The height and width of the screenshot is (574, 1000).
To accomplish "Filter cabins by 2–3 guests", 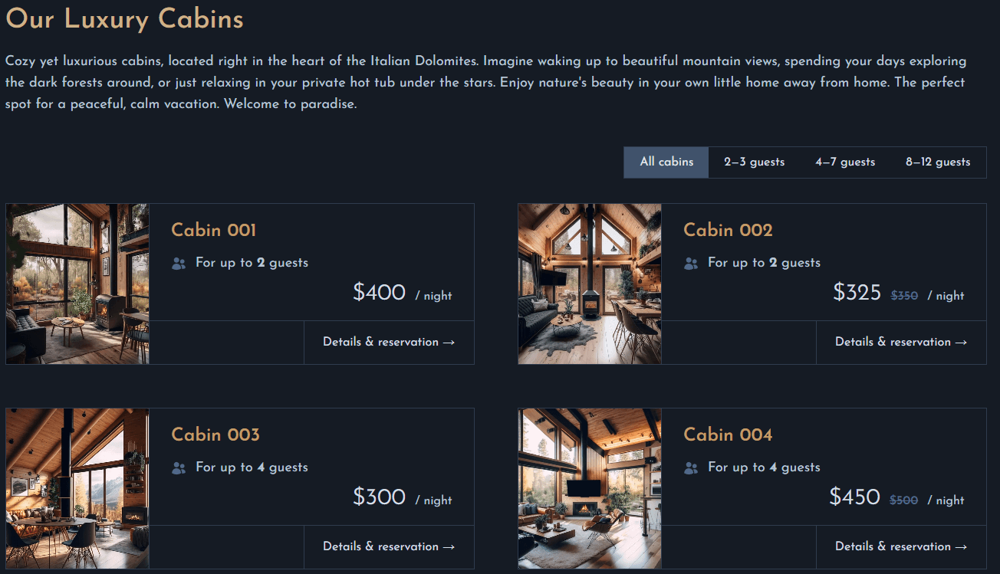I will (754, 162).
